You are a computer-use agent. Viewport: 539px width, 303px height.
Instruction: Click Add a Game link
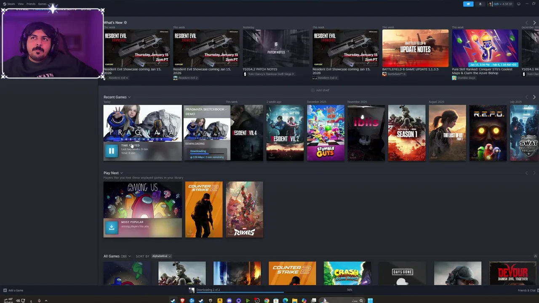click(13, 290)
